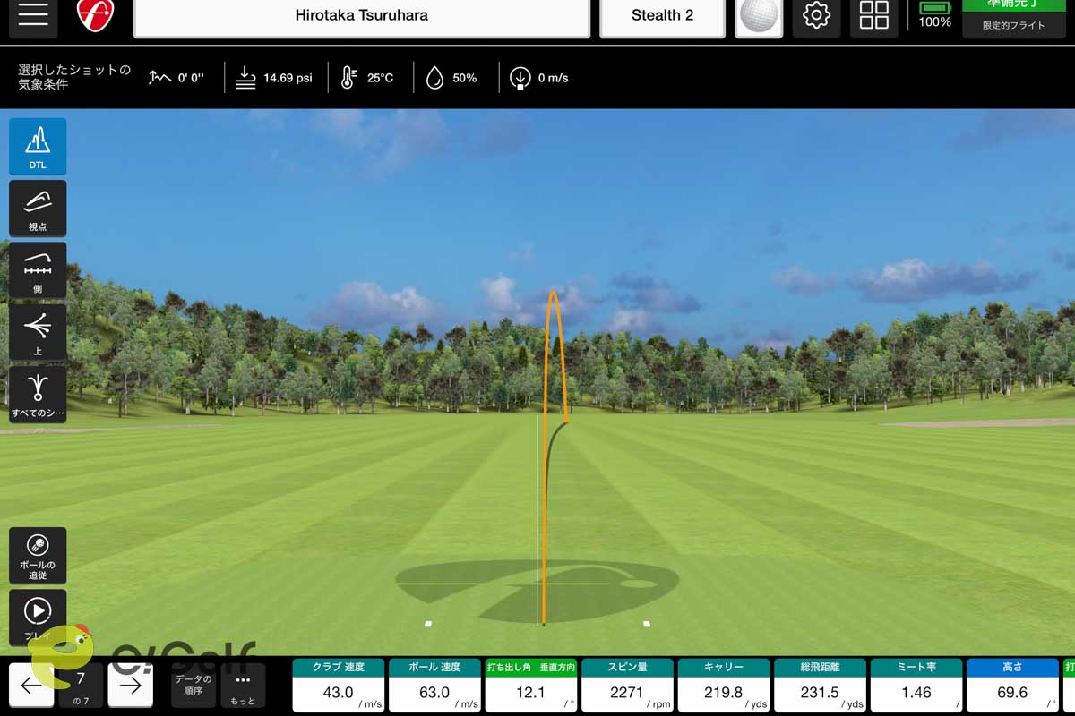Screen dimensions: 1075x716
Task: Open player name Hirotaka Tsuruhara selector
Action: click(361, 17)
